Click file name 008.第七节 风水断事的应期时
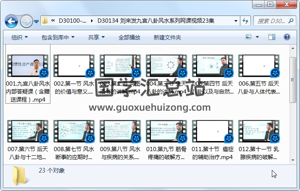This screenshot has width=300, height=191. (74, 153)
